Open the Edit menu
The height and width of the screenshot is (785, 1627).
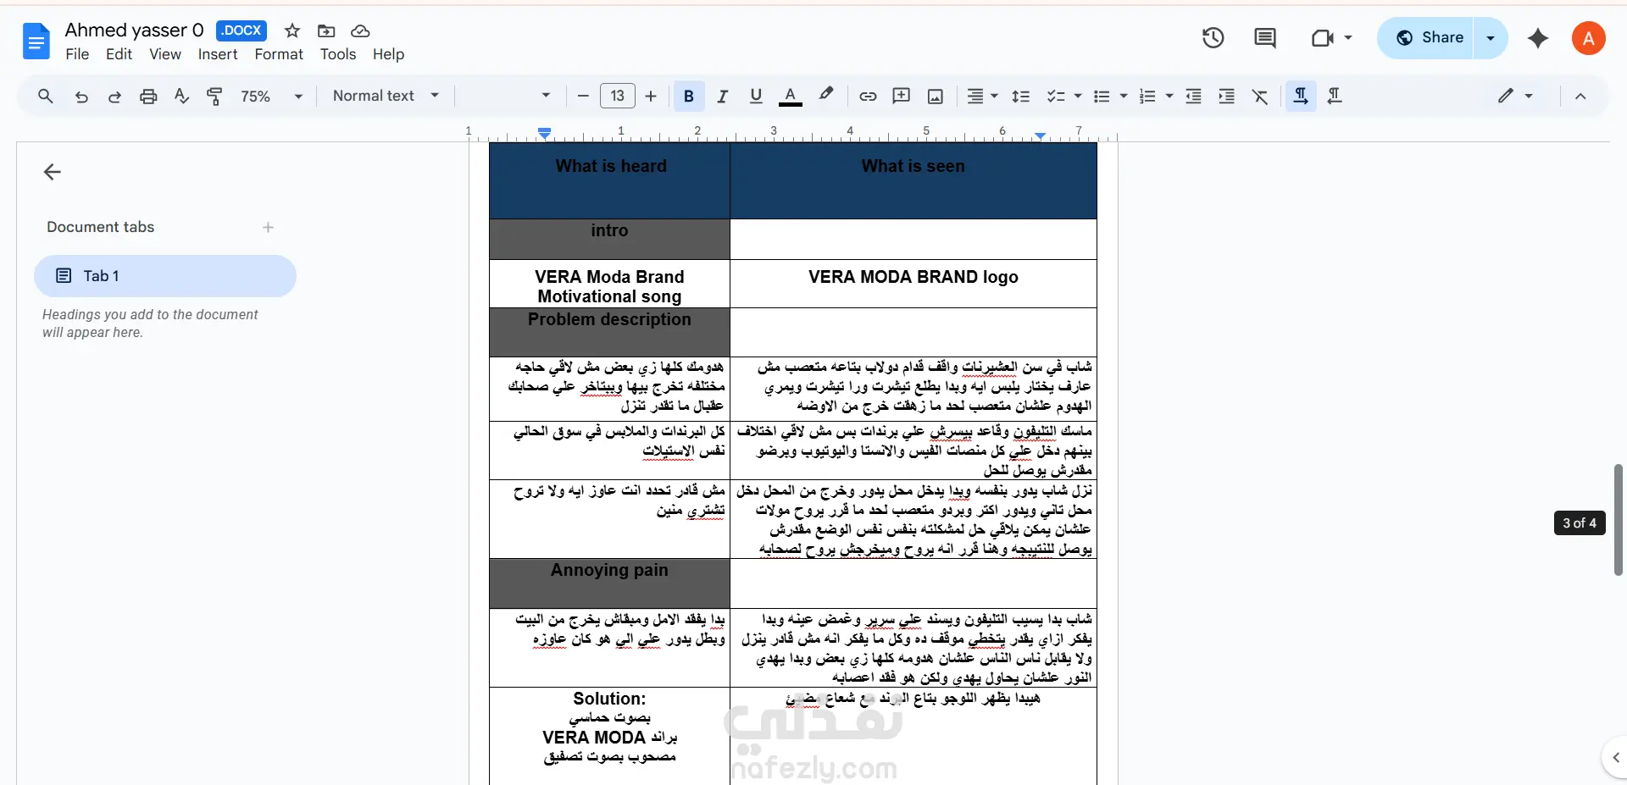(x=119, y=54)
